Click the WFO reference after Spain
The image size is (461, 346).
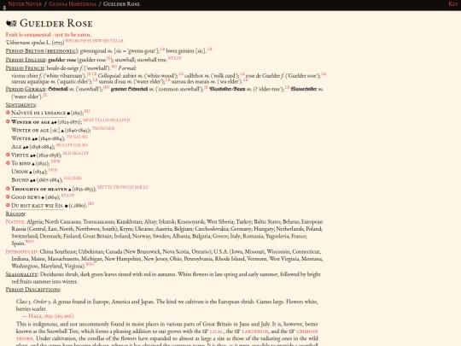[x=30, y=242]
